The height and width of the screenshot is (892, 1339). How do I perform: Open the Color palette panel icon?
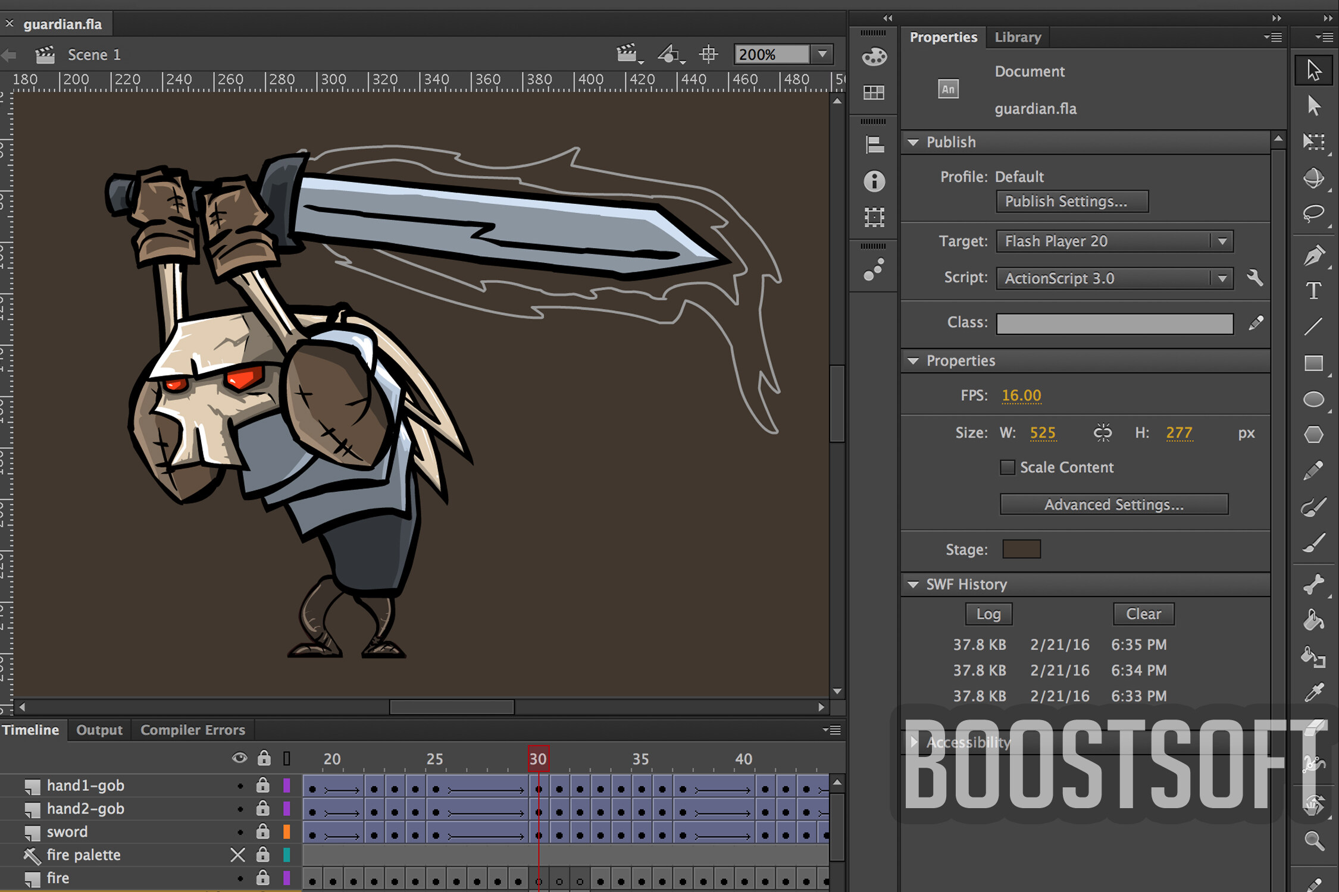874,57
